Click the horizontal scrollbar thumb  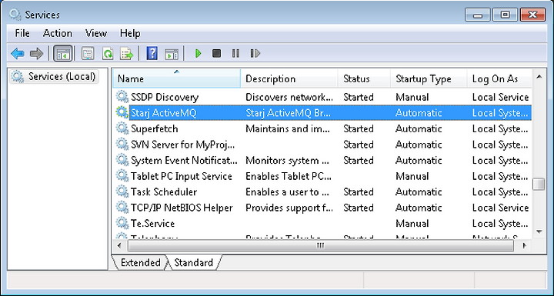[320, 245]
